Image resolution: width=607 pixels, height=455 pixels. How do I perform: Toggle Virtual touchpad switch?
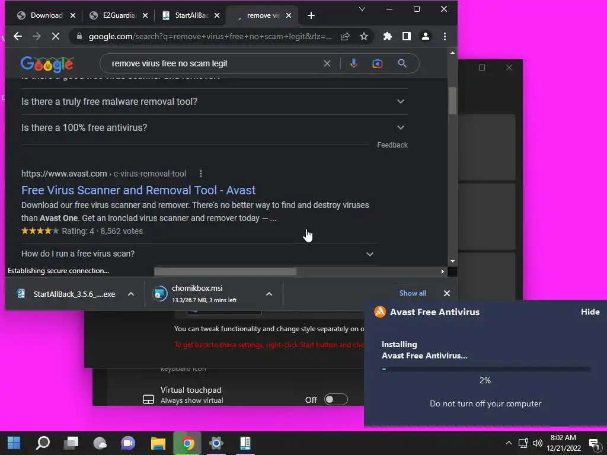(x=336, y=400)
